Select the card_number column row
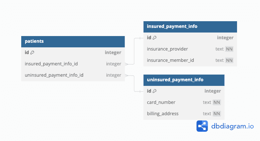The width and height of the screenshot is (260, 141). (184, 102)
